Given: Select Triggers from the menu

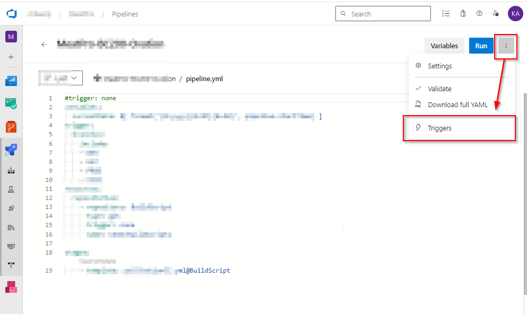Looking at the screenshot, I should coord(439,128).
